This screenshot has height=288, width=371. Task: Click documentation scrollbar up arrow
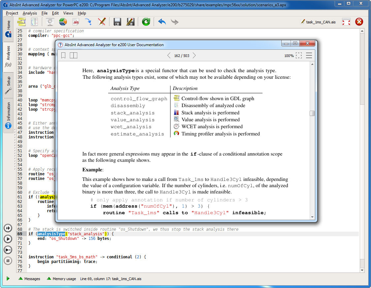(312, 64)
